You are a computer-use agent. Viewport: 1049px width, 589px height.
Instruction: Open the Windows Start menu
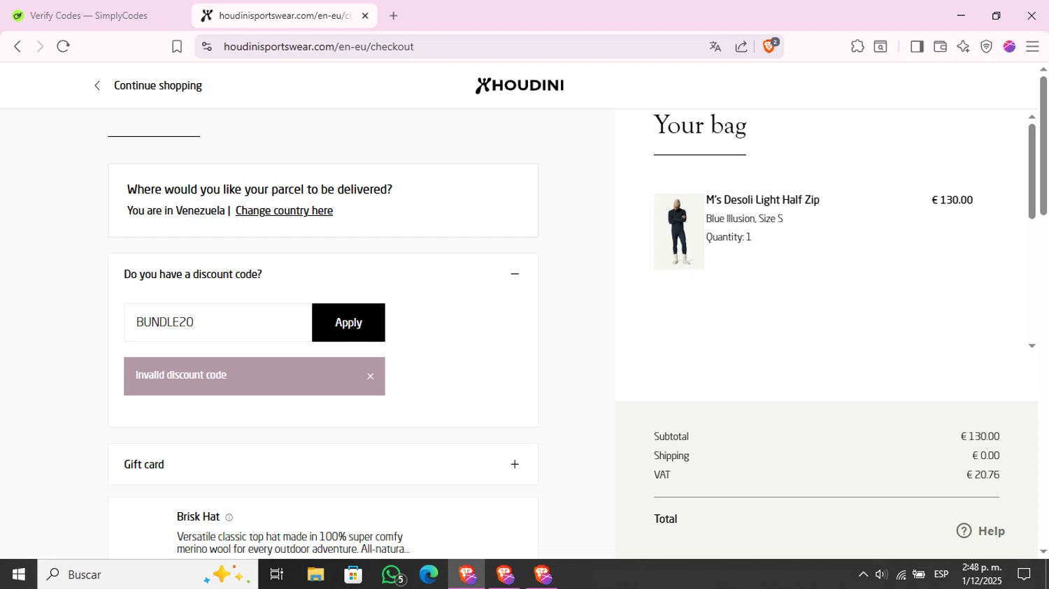[x=19, y=574]
